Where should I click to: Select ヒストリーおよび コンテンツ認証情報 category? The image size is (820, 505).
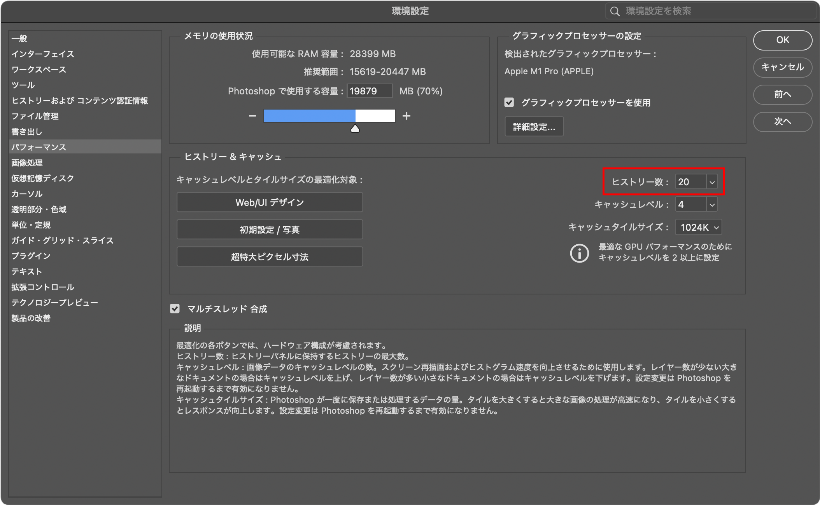85,101
